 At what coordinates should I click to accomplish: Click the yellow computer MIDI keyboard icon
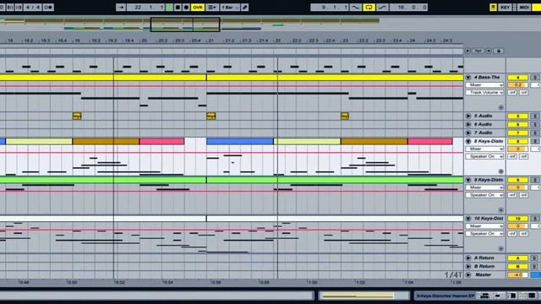pos(493,8)
